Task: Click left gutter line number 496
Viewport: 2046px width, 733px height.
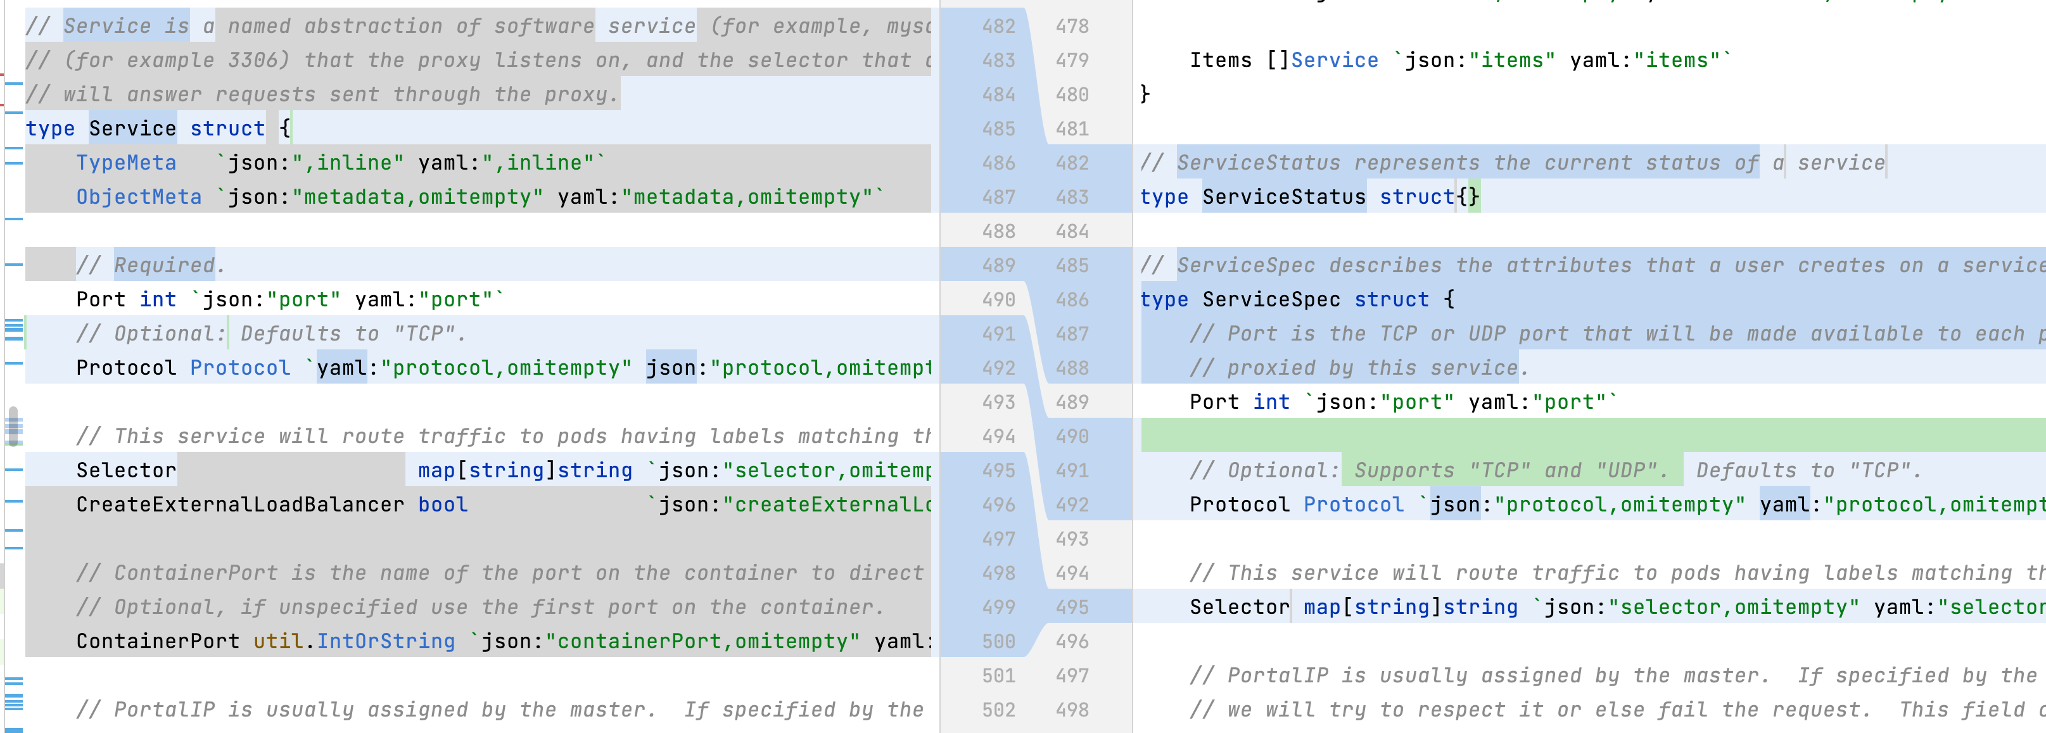Action: pyautogui.click(x=998, y=504)
